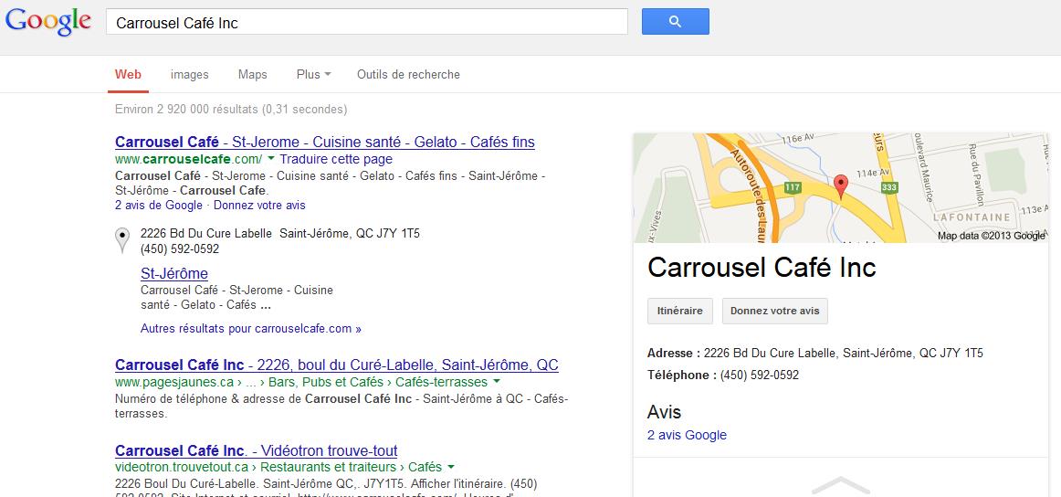Screen dimensions: 1061x497
Task: Click Map data ©2013 Google text
Action: pyautogui.click(x=992, y=236)
